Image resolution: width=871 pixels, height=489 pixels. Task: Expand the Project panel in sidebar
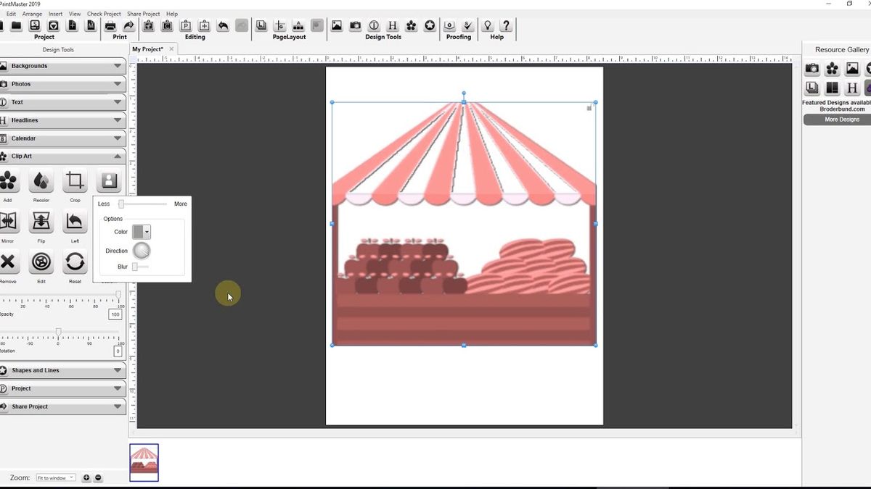click(62, 388)
